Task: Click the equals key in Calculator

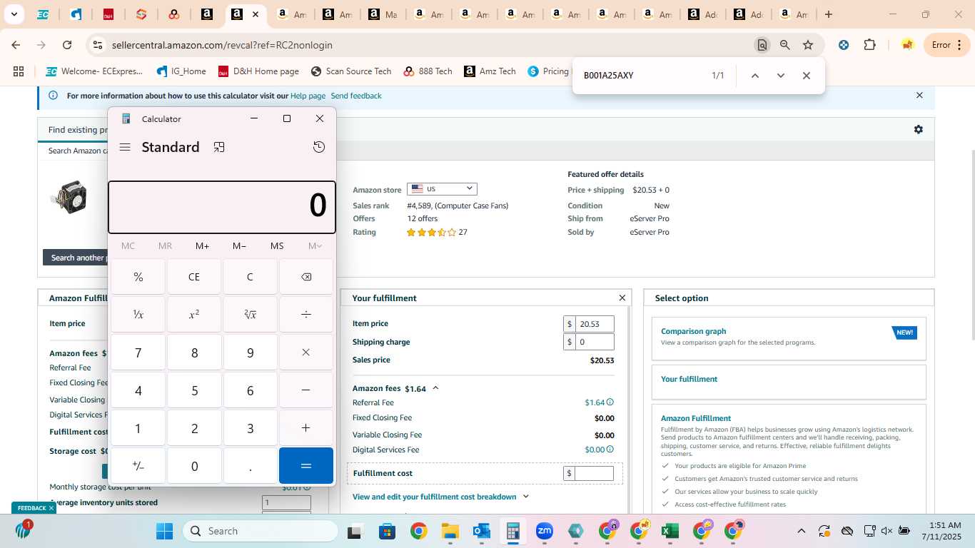Action: pos(306,466)
